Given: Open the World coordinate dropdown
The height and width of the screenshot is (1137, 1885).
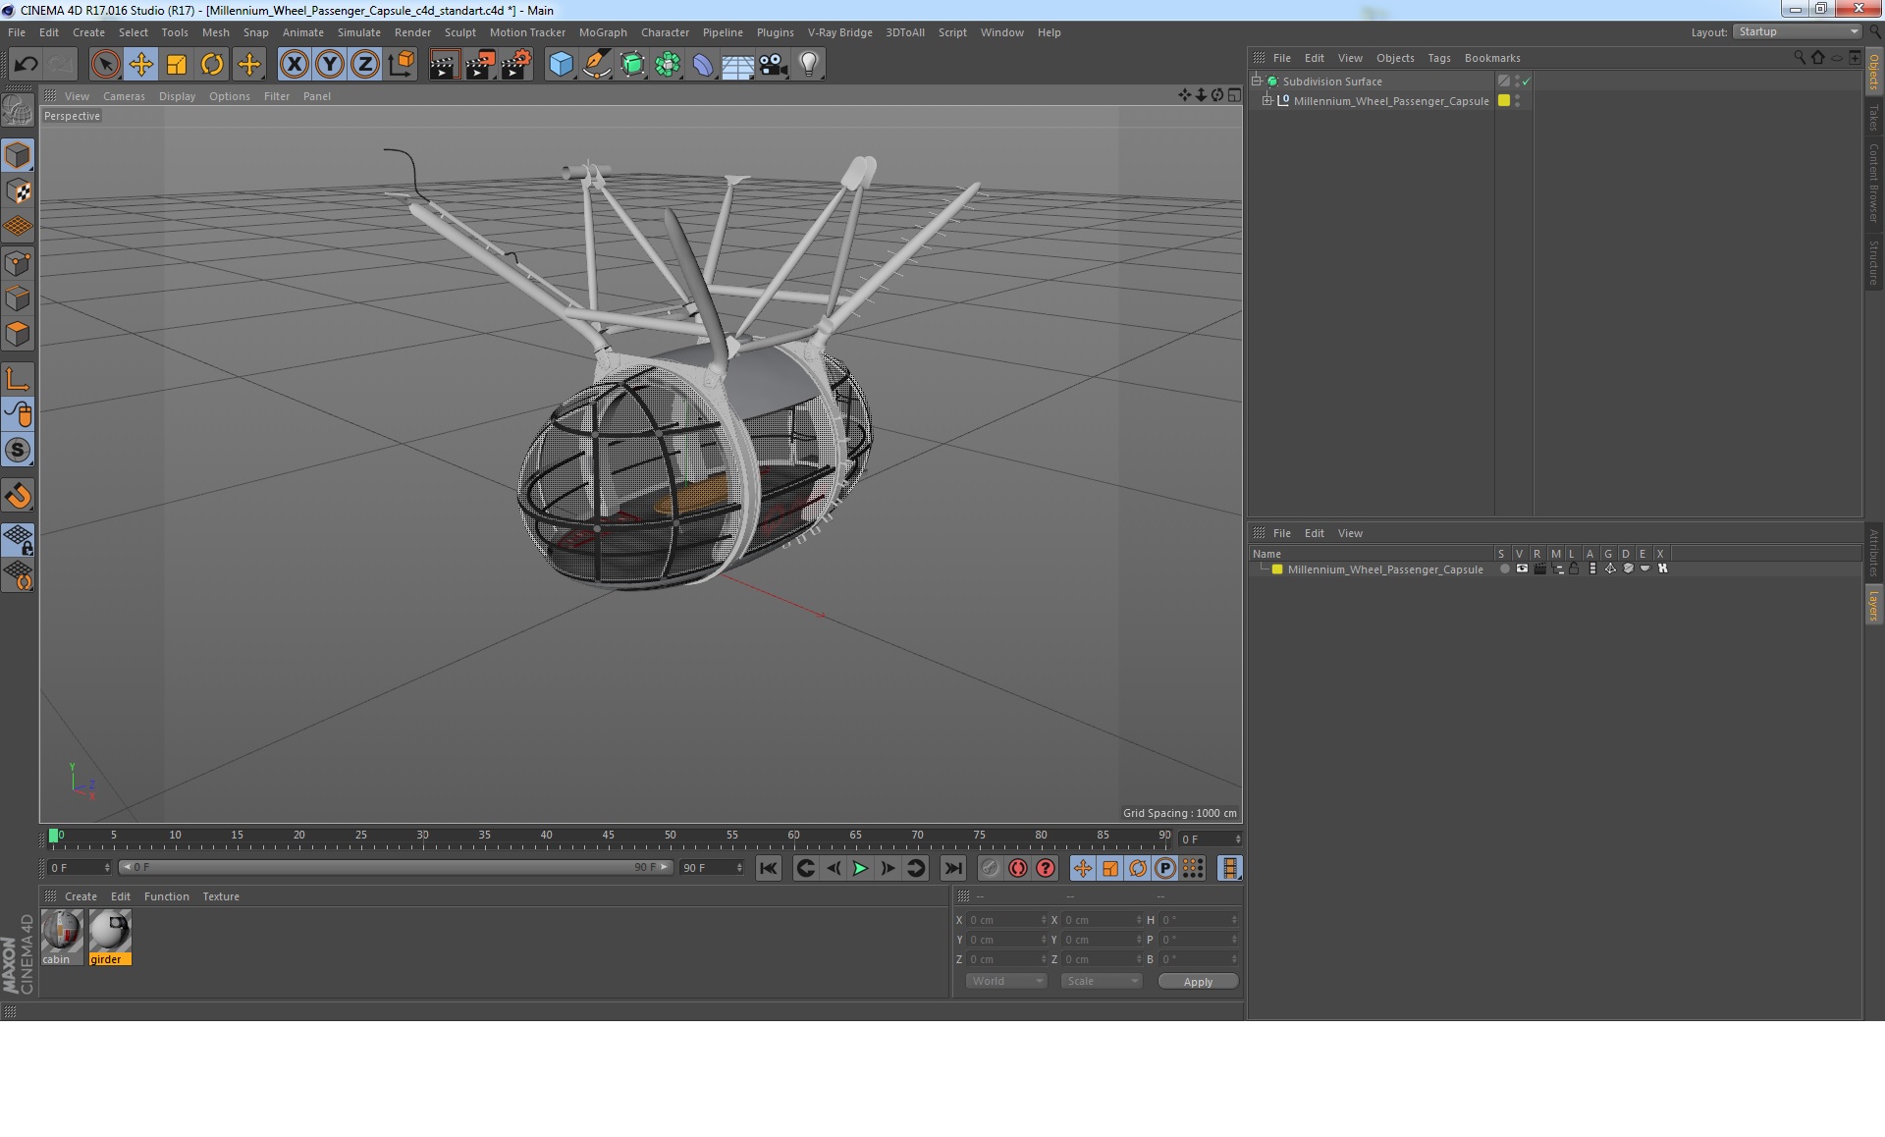Looking at the screenshot, I should point(1005,981).
